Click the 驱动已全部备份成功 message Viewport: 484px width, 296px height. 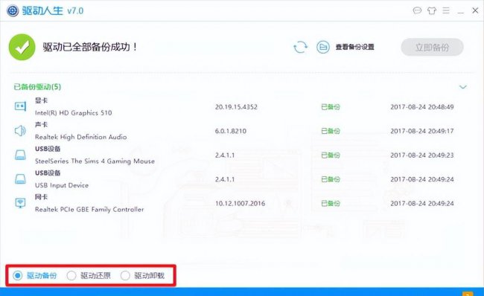click(90, 47)
